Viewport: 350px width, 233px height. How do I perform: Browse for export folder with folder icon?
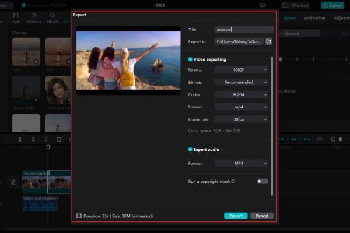click(269, 41)
